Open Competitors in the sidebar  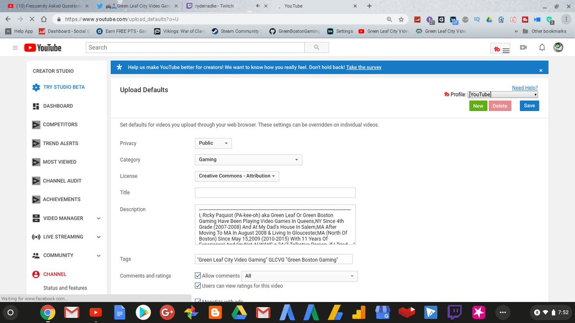click(x=60, y=124)
